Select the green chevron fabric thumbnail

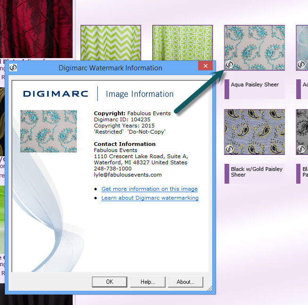point(111,42)
